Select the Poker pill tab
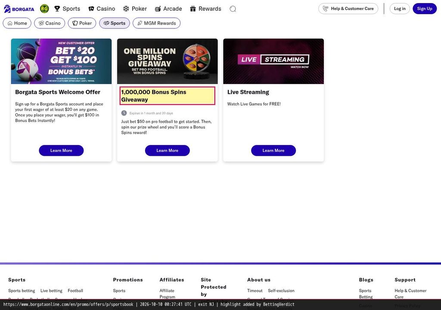The width and height of the screenshot is (441, 310). pos(82,23)
